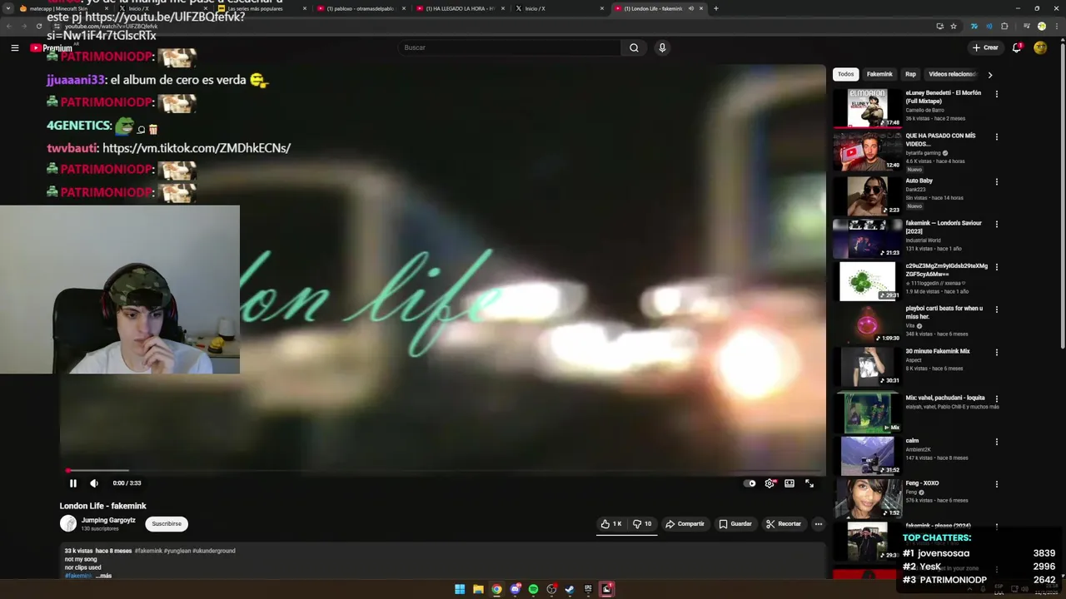
Task: Open the eLuney Benedetti El Morfón thumbnail
Action: pos(867,107)
